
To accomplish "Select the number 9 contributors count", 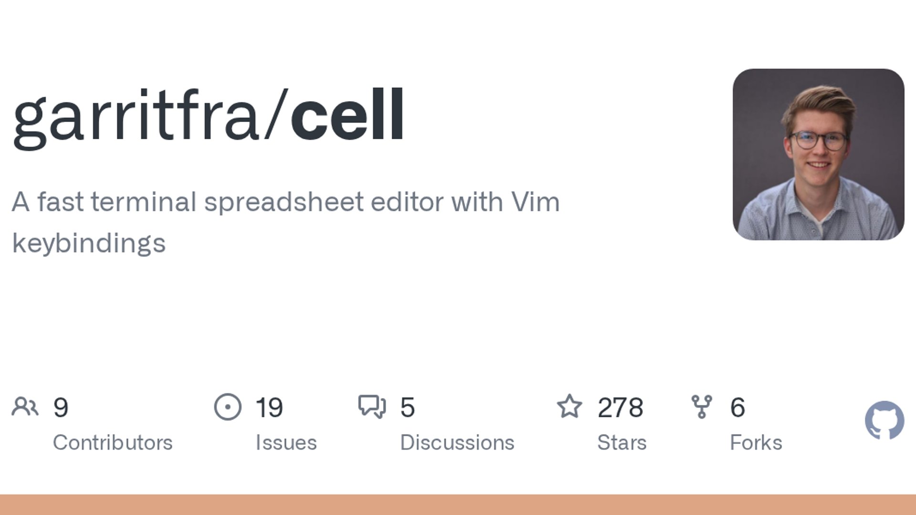I will tap(61, 407).
